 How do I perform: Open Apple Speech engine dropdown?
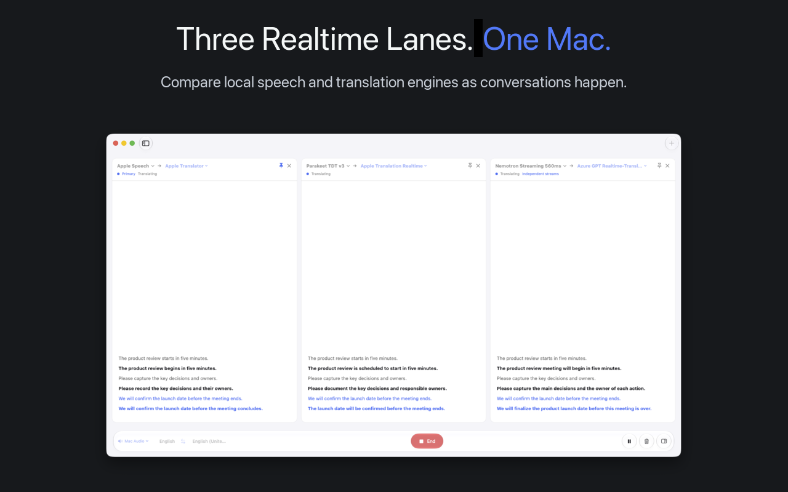136,166
